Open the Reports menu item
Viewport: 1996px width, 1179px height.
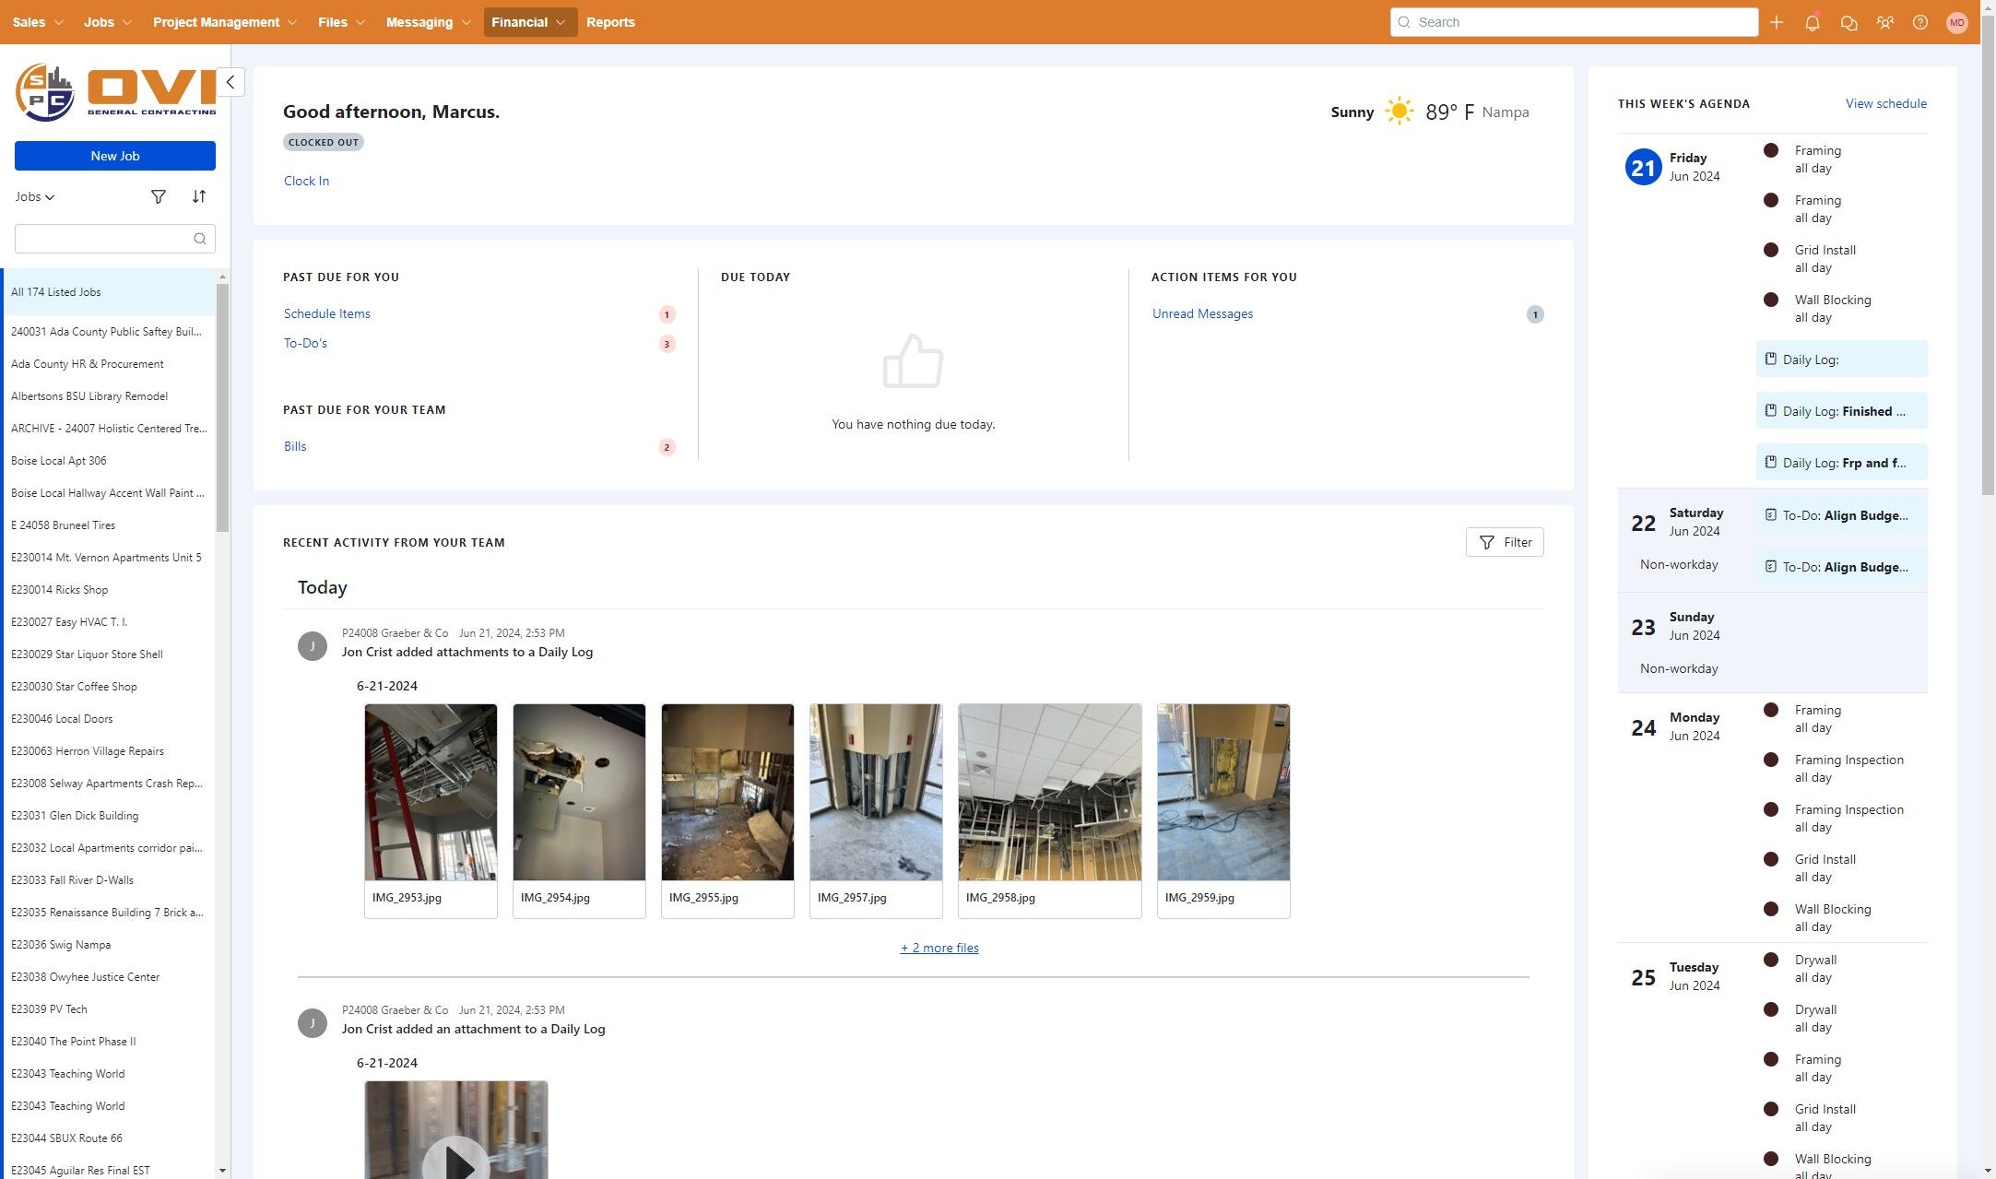coord(610,22)
